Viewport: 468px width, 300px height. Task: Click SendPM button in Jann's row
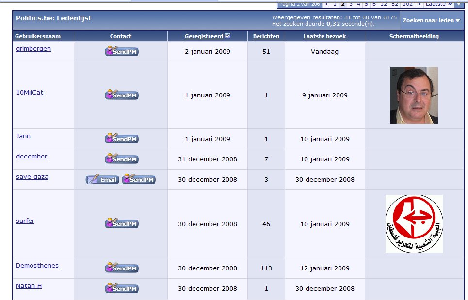pyautogui.click(x=122, y=139)
